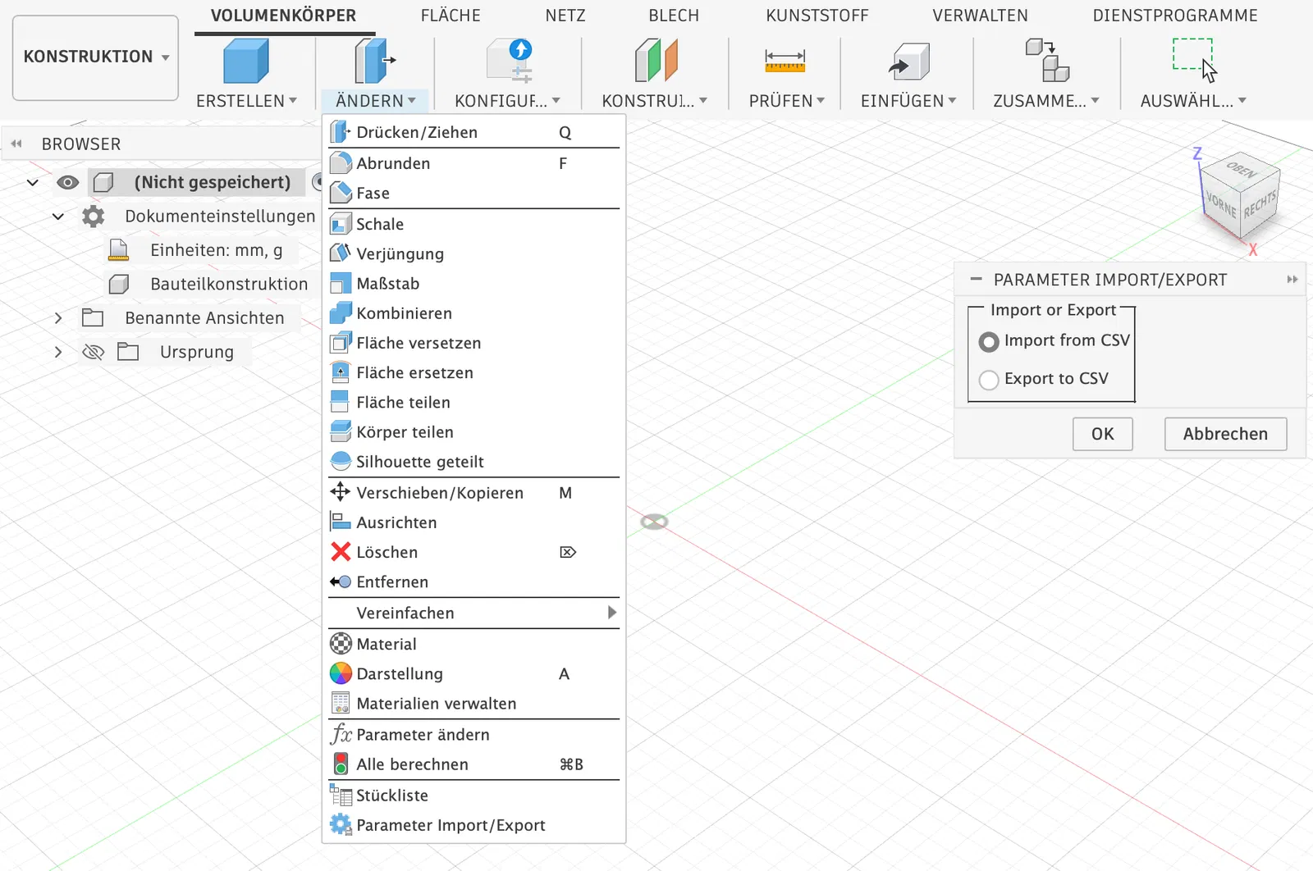Screen dimensions: 1313x871
Task: Show the hidden Ursprung folder
Action: point(94,352)
